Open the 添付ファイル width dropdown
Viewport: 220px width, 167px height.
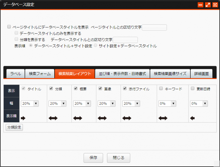click(131, 104)
